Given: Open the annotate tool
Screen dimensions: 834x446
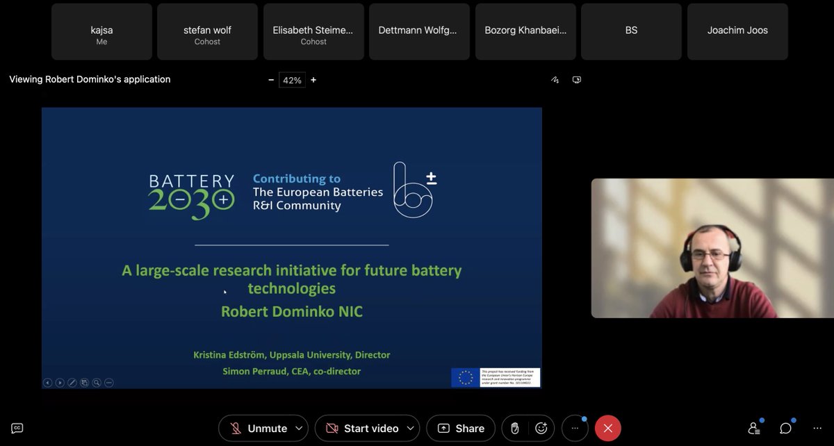Looking at the screenshot, I should coord(555,80).
